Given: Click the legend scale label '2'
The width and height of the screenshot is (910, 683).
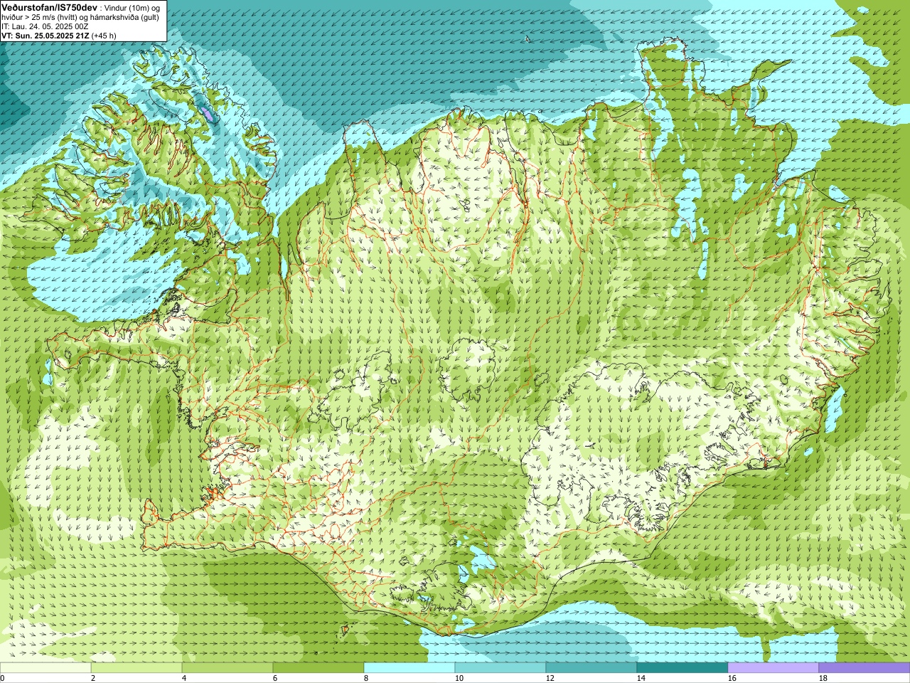Looking at the screenshot, I should [x=93, y=678].
